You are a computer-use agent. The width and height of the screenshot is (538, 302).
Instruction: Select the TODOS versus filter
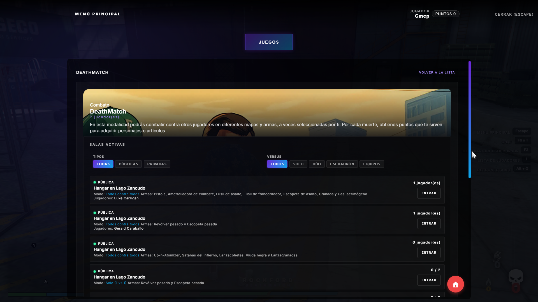point(277,164)
